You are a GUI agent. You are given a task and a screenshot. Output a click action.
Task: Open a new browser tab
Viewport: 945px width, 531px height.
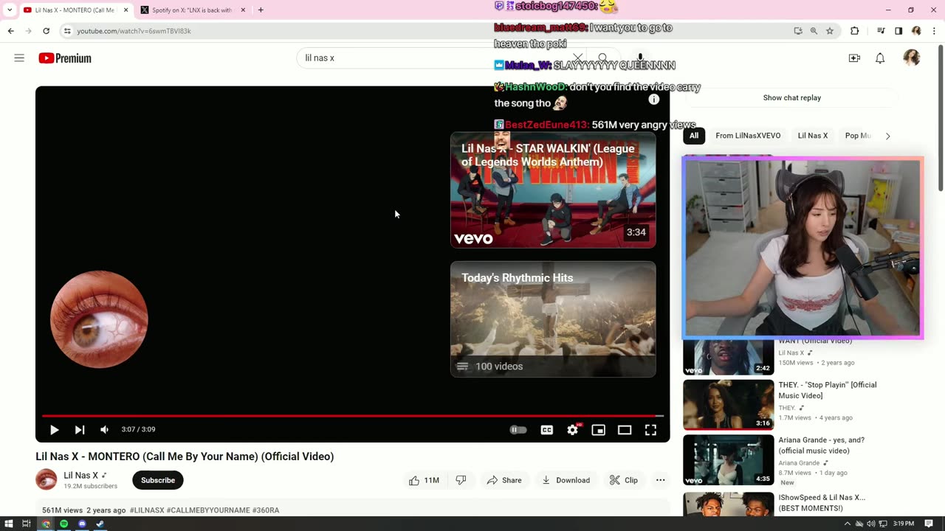click(x=261, y=10)
